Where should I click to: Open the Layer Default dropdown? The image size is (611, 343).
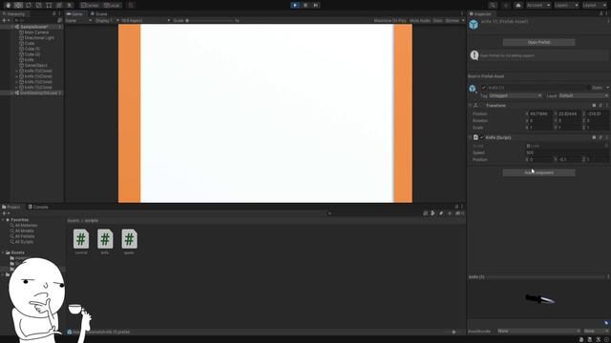click(x=583, y=95)
